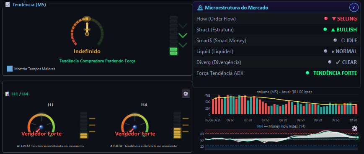The height and width of the screenshot is (154, 364).
Task: Click the bar chart icon beside H1 / H4
Action: click(8, 94)
